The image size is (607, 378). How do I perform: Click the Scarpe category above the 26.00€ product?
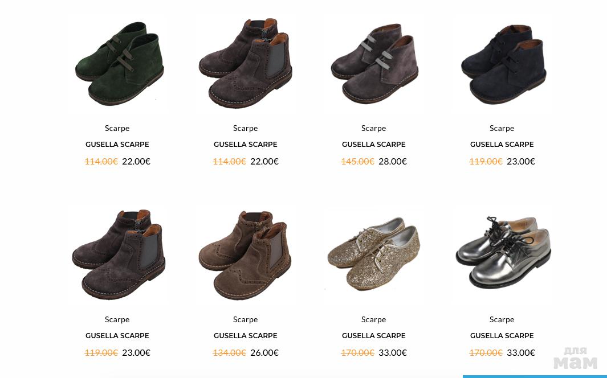(x=246, y=319)
